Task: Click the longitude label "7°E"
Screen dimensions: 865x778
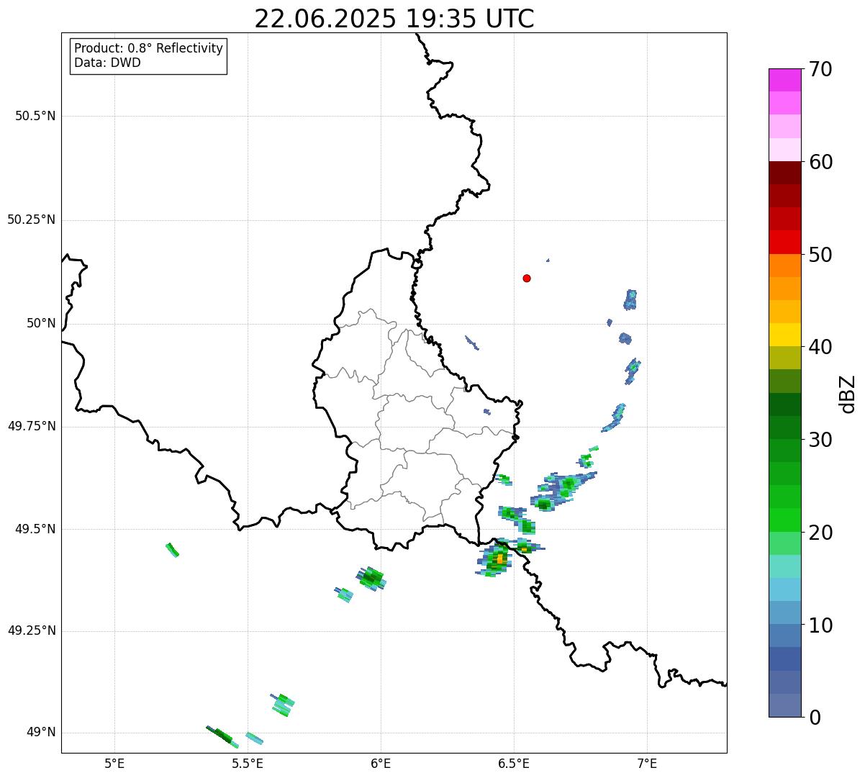Action: pos(647,763)
